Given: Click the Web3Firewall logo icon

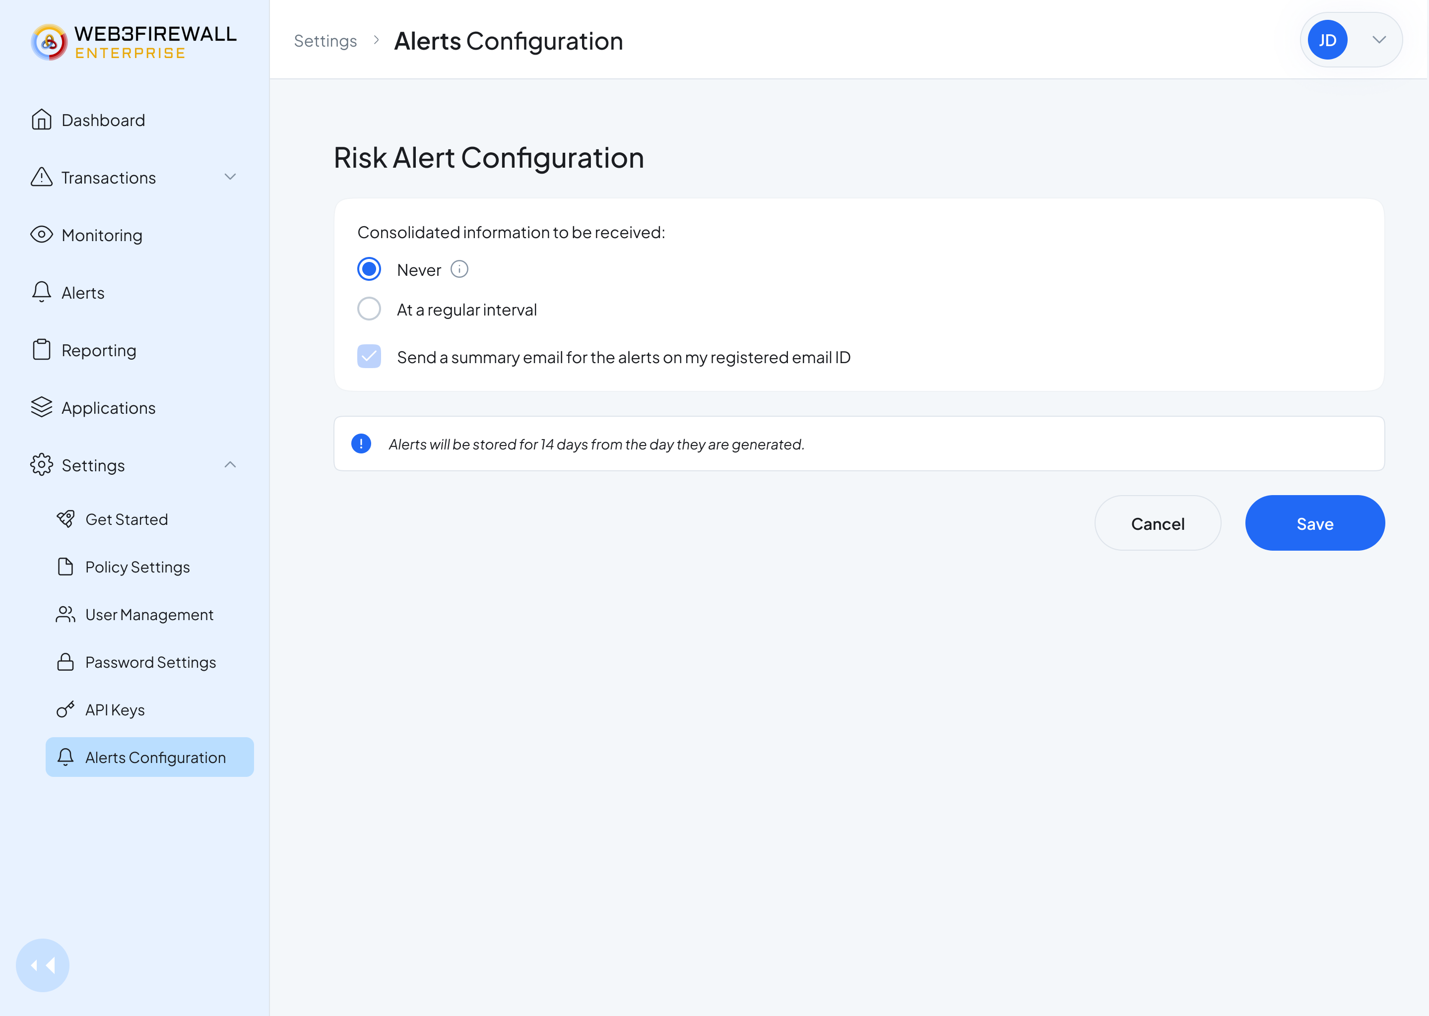Looking at the screenshot, I should tap(49, 42).
